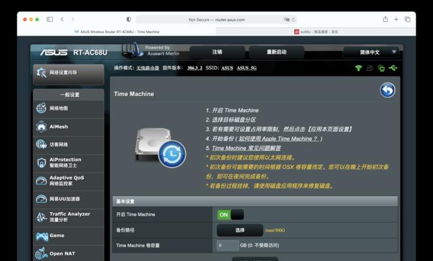433x261 pixels.
Task: Go forward with the Safari forward arrow
Action: coord(72,20)
